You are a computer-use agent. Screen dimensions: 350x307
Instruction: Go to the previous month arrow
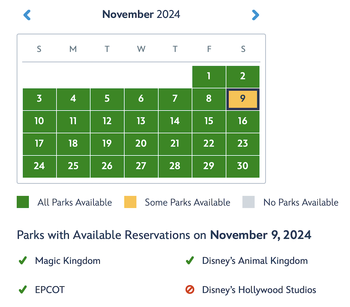pyautogui.click(x=27, y=15)
